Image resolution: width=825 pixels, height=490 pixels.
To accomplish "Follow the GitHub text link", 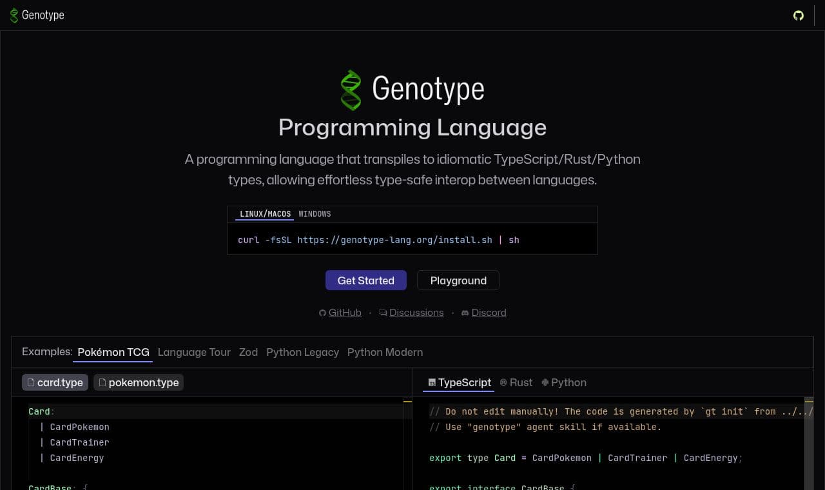I will 345,313.
